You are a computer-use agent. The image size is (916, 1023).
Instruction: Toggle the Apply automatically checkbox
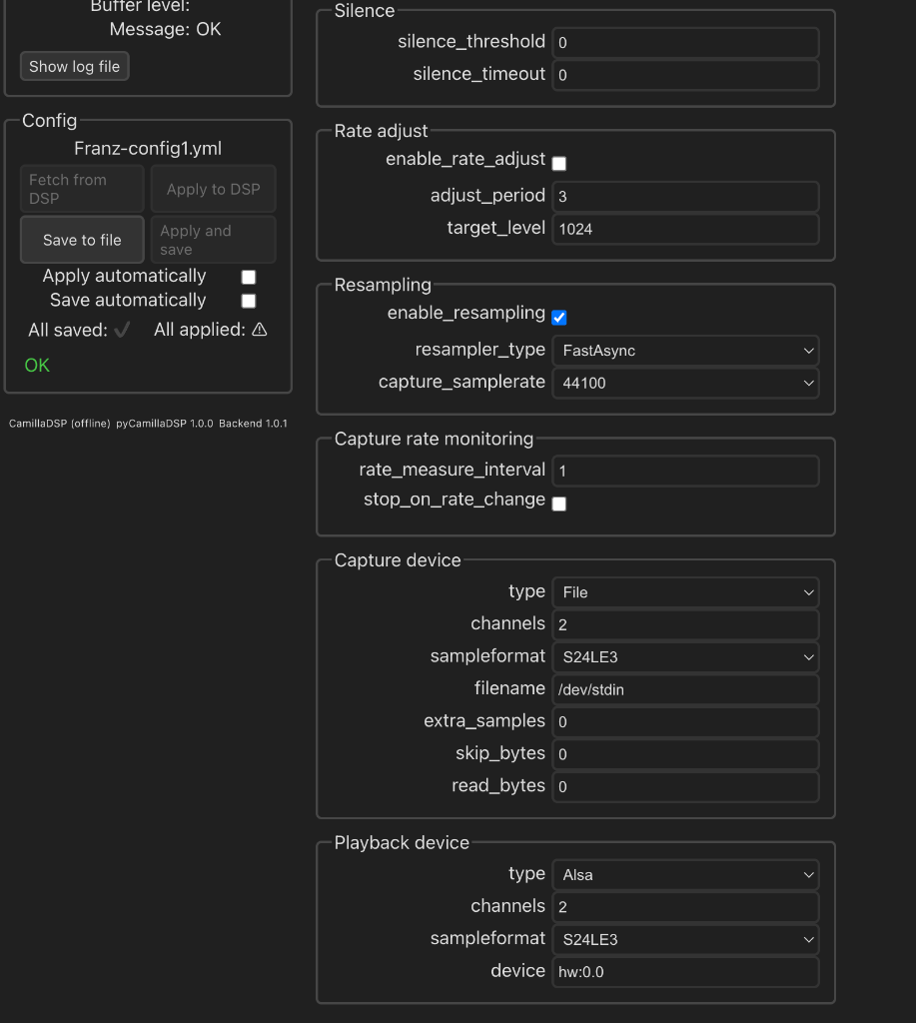pos(249,277)
